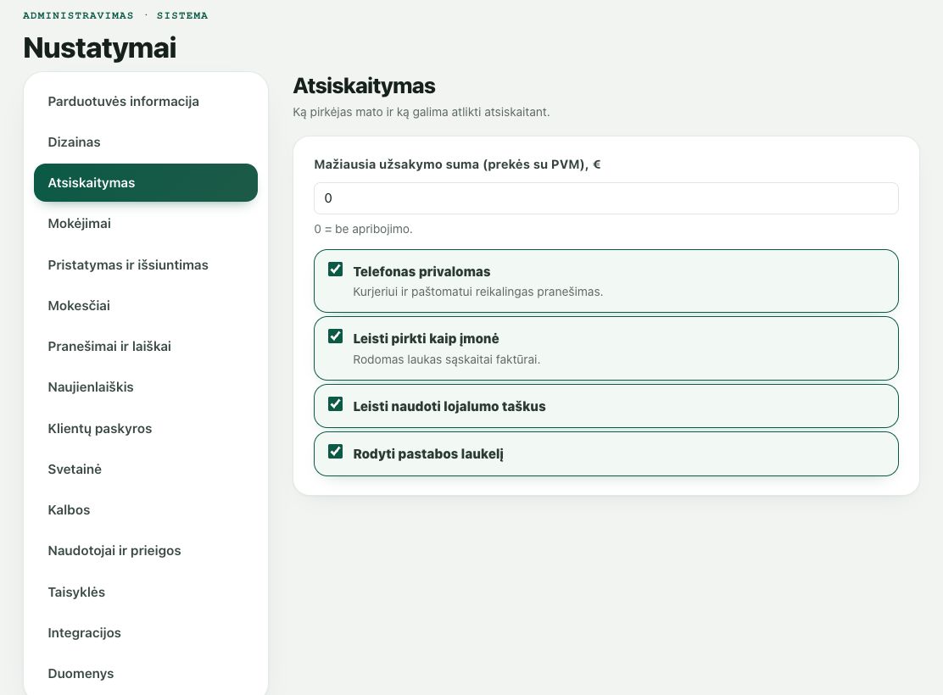
Task: Open Parduotuvės informacija settings section
Action: (146, 101)
